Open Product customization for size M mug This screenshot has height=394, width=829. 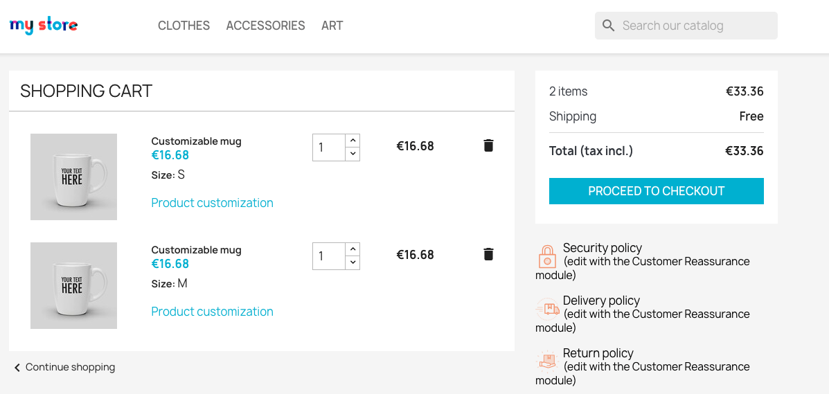212,312
